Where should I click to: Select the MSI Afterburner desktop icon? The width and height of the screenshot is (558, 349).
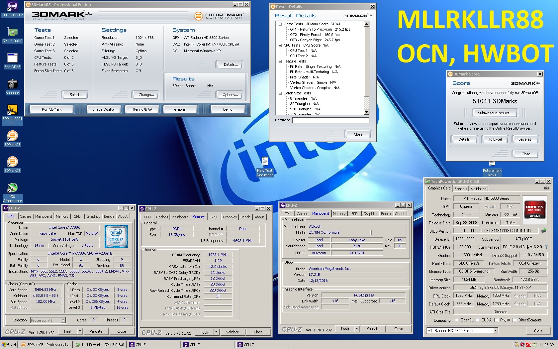tap(12, 193)
